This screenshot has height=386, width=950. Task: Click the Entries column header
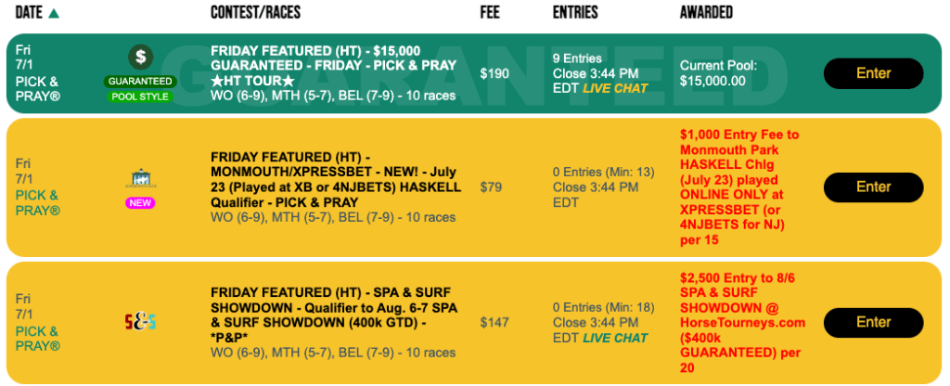575,13
